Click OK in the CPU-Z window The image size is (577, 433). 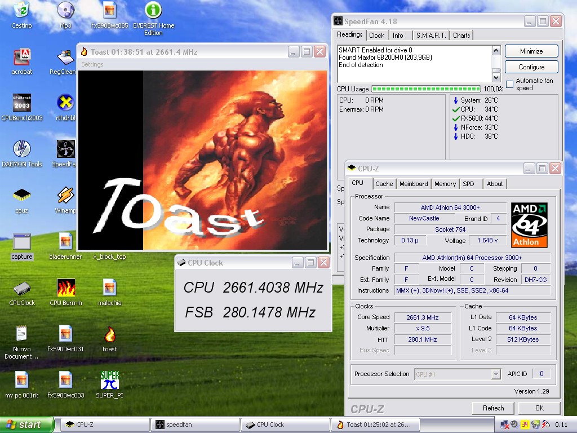point(539,408)
